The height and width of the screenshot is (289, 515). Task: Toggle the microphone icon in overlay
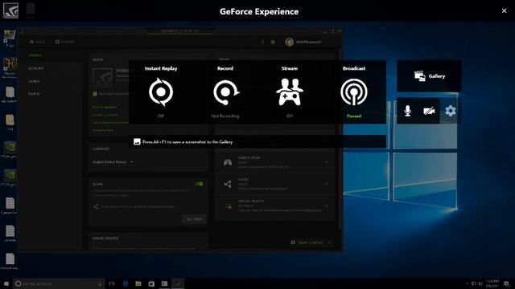(408, 111)
